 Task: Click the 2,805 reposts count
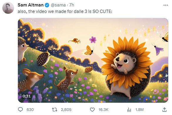point(66,110)
